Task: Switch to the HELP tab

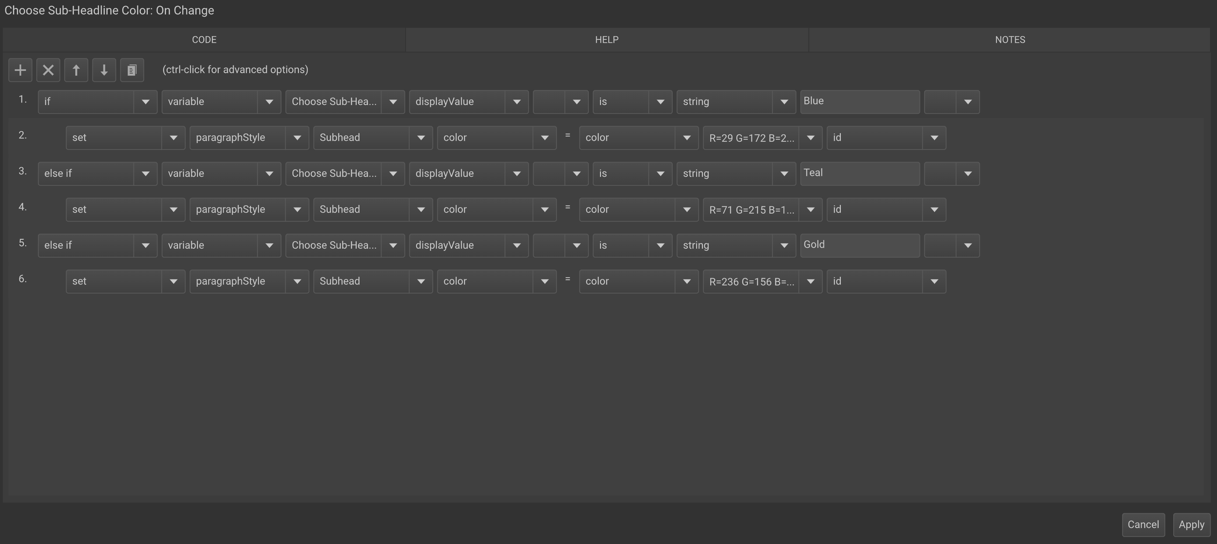Action: point(607,40)
